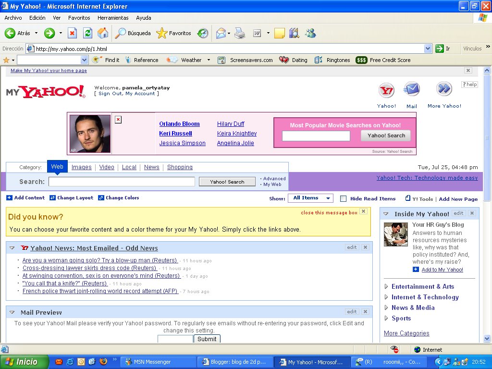
Task: Click the Yahoo! Search button in pink box
Action: 386,135
